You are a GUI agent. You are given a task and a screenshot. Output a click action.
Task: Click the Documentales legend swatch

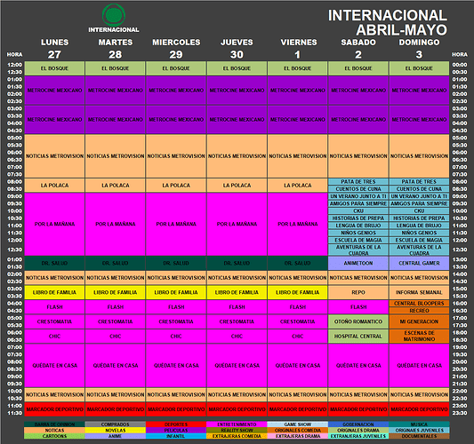(x=419, y=436)
